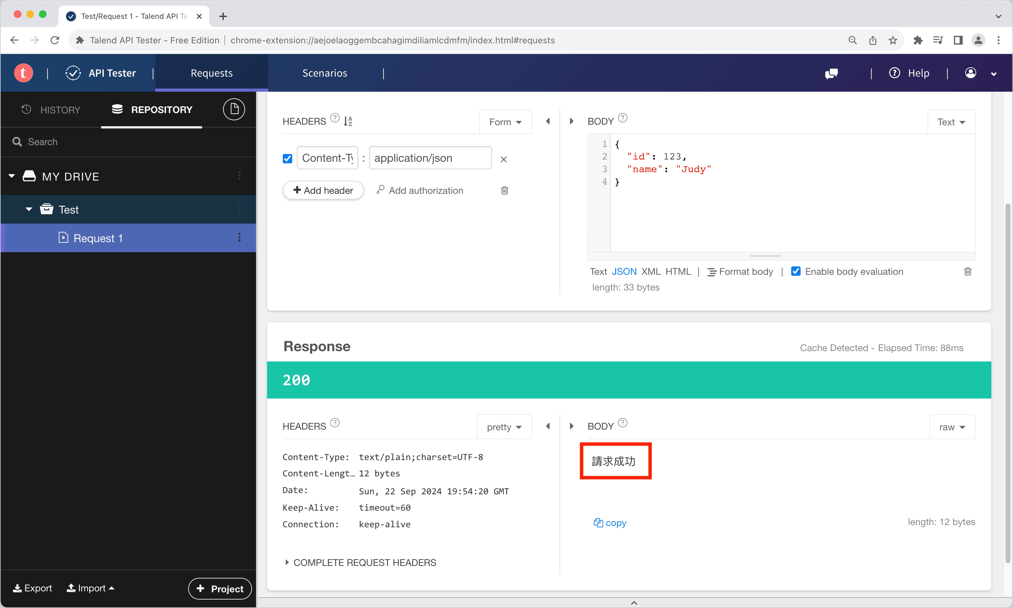This screenshot has width=1013, height=608.
Task: Open the response body raw dropdown
Action: (951, 427)
